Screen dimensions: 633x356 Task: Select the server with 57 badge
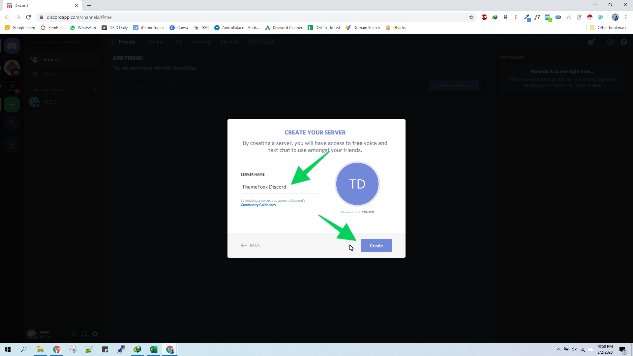(x=12, y=68)
